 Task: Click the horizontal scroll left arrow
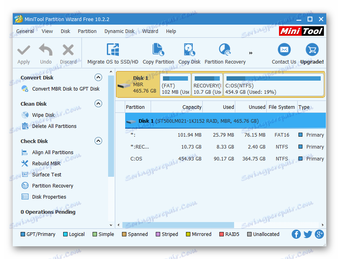[118, 225]
